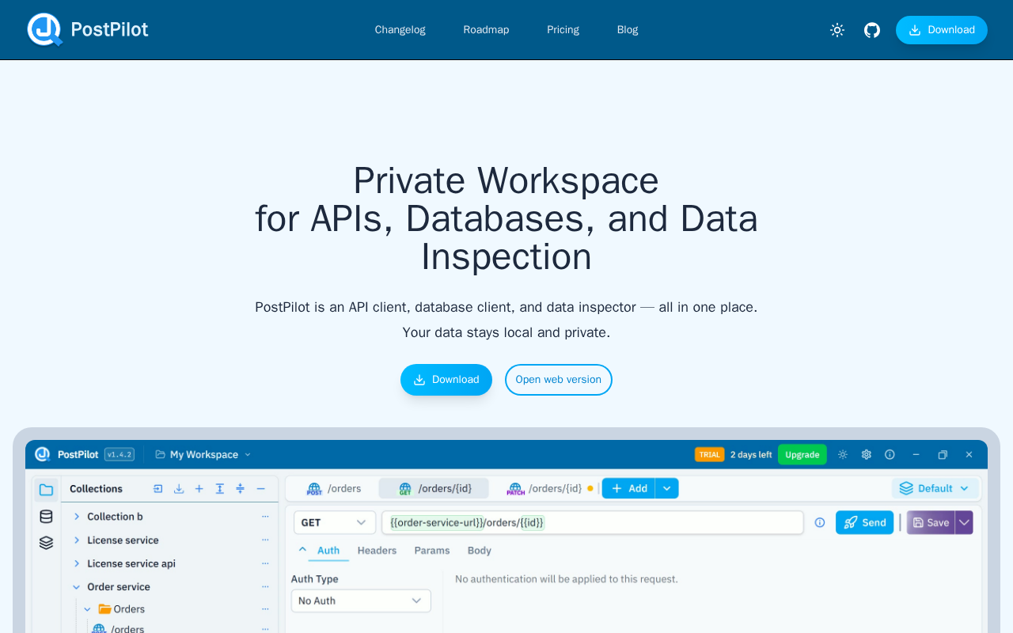Open the Pricing nav item
This screenshot has width=1013, height=633.
(x=563, y=30)
